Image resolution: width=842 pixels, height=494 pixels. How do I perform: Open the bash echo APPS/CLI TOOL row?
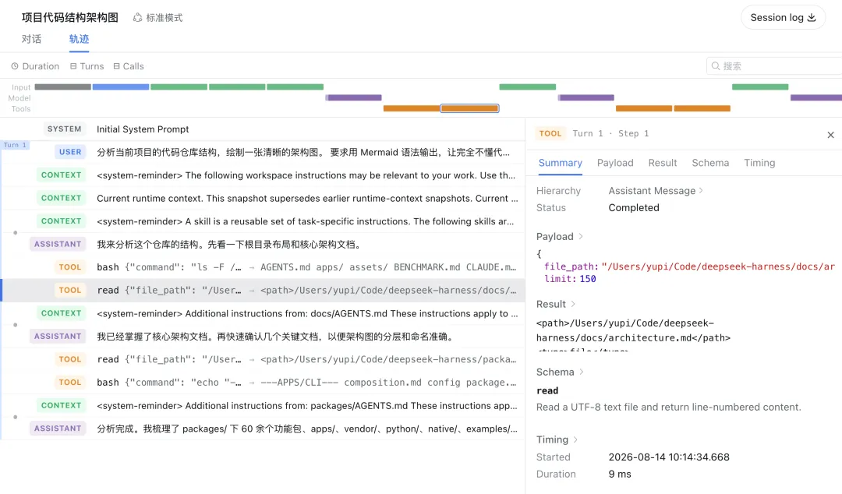click(x=263, y=383)
